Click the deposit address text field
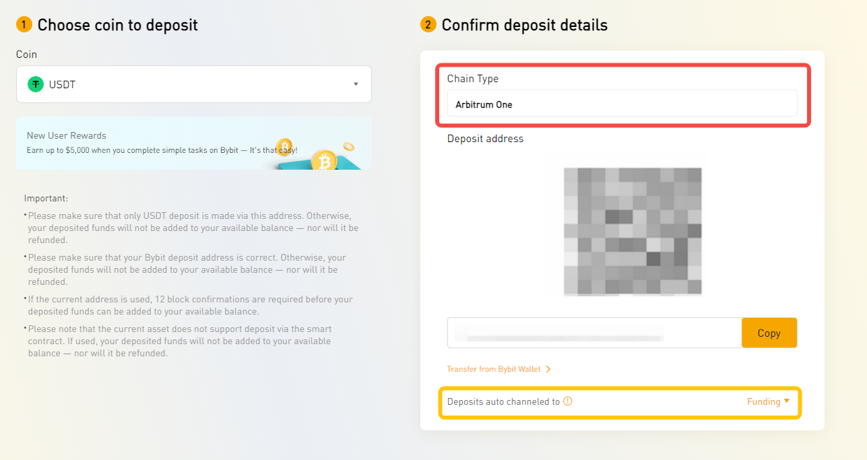 coord(594,333)
